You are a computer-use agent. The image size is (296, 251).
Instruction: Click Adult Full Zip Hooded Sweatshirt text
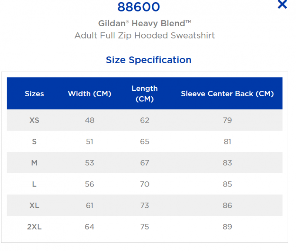(145, 36)
